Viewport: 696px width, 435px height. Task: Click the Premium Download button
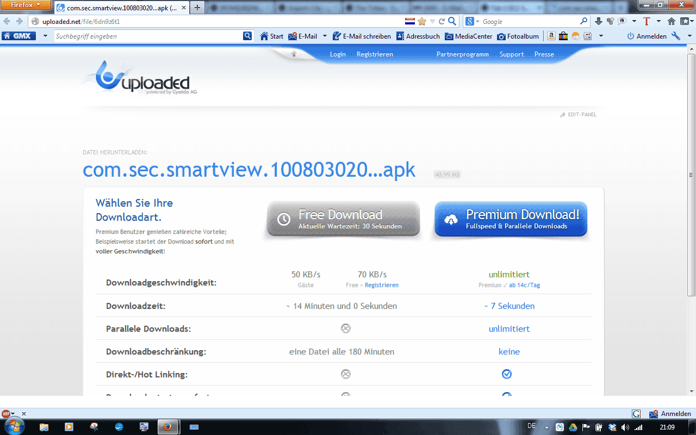click(511, 219)
